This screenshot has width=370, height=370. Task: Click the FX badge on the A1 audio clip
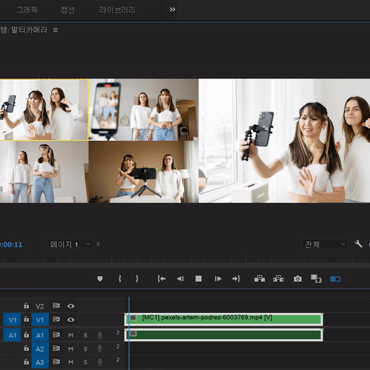pyautogui.click(x=133, y=334)
